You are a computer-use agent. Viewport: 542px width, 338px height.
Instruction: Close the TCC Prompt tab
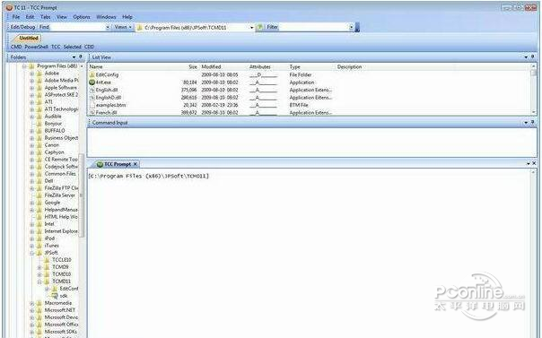coord(135,164)
